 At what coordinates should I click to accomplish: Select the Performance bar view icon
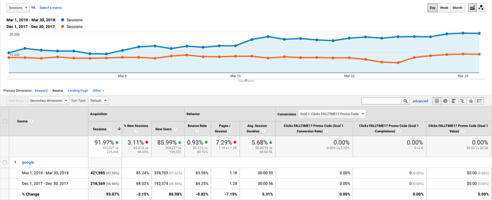pos(453,101)
